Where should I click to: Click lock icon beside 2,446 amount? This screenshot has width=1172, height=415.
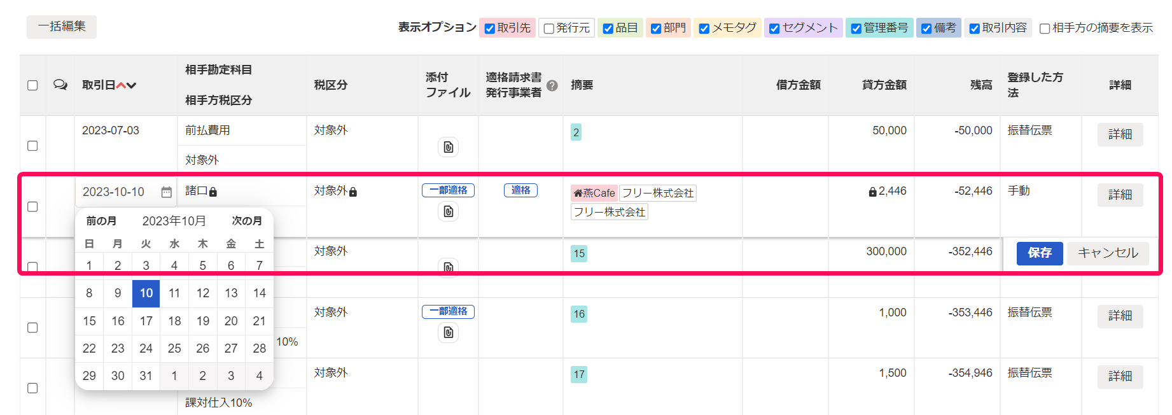click(x=873, y=192)
